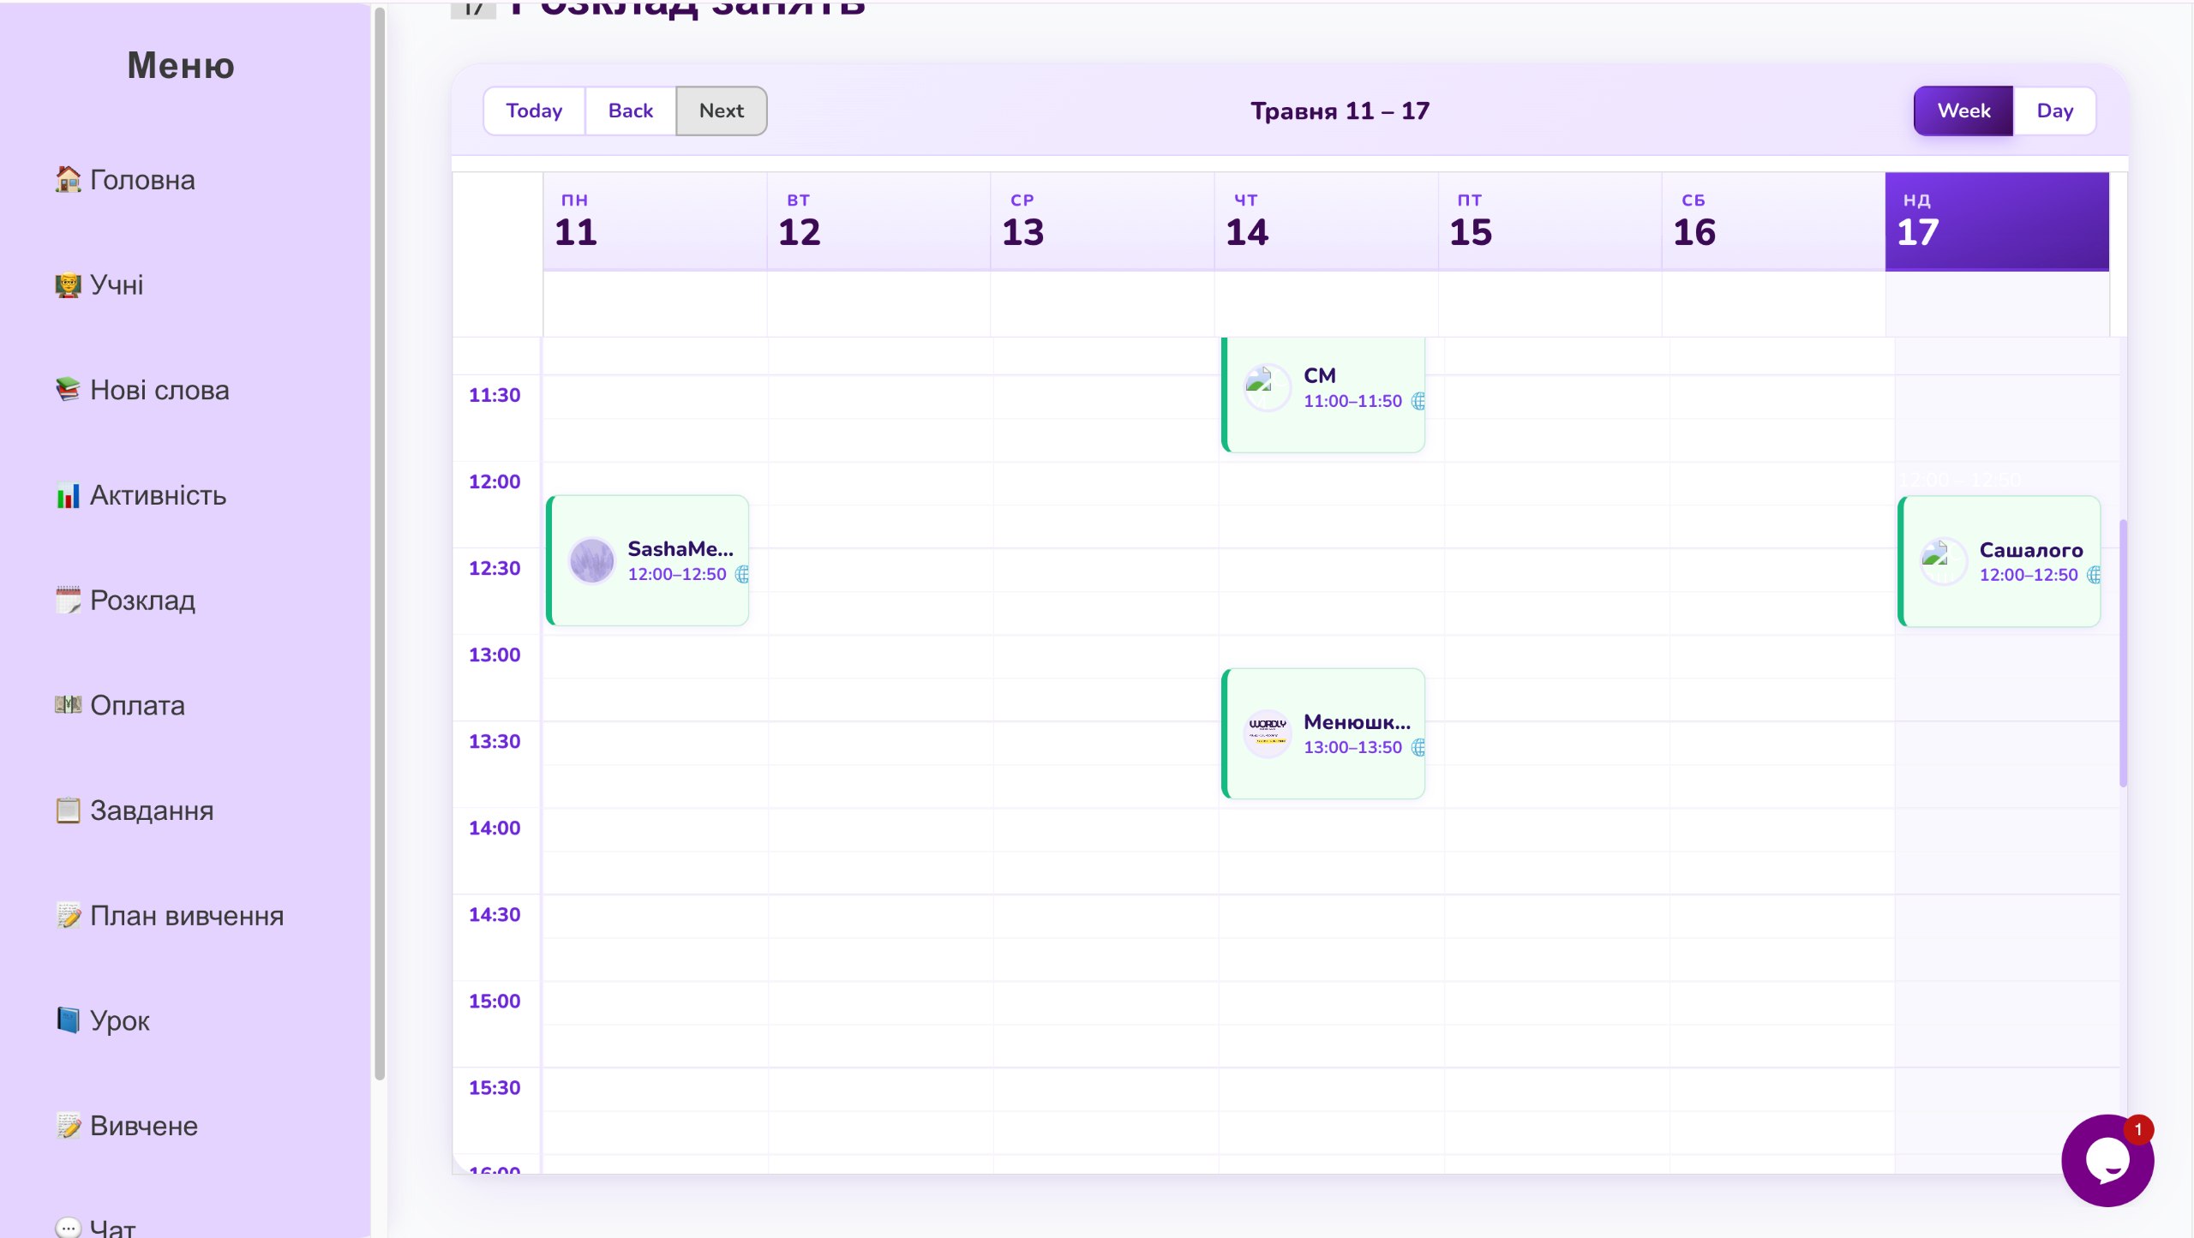2194x1238 pixels.
Task: Click the Менюшк... Wordly logo avatar
Action: click(x=1267, y=733)
